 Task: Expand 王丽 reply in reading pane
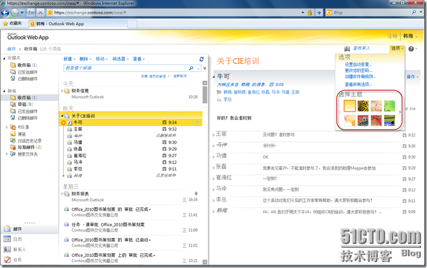tap(214, 135)
